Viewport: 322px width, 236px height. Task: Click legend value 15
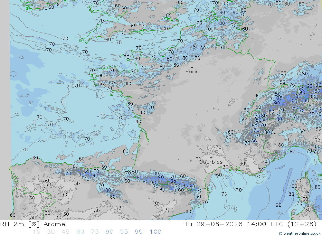pyautogui.click(x=36, y=232)
